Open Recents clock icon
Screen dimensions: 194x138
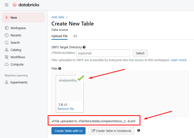click(7, 35)
